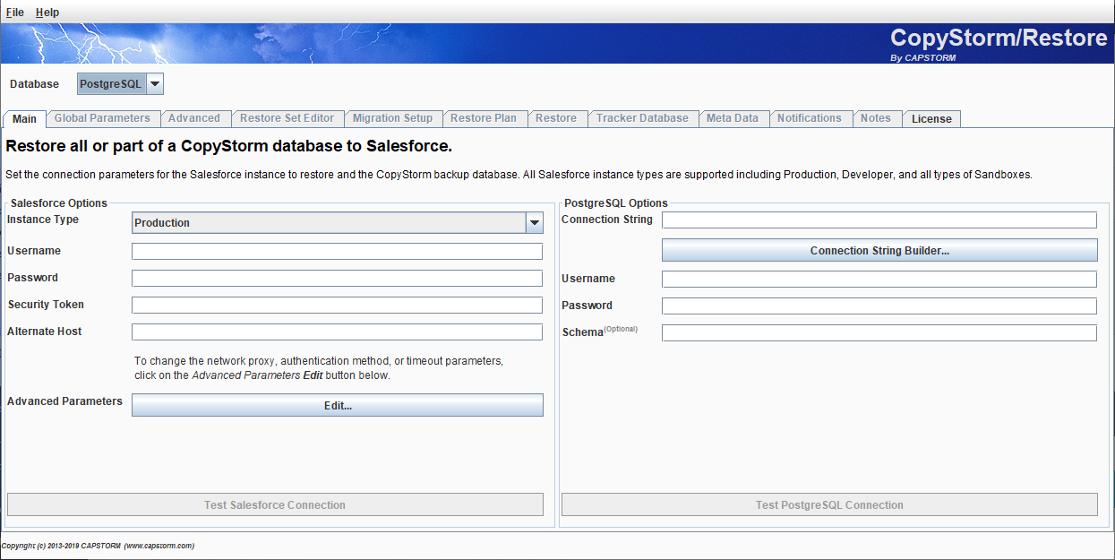Click the Advanced Parameters Edit button

337,405
